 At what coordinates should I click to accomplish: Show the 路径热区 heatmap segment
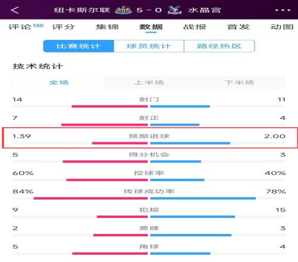point(219,46)
